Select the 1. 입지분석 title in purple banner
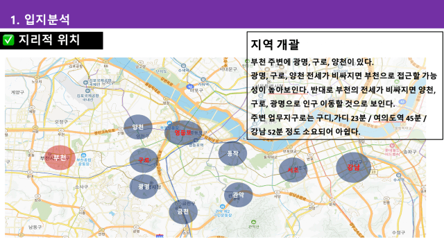 point(40,19)
